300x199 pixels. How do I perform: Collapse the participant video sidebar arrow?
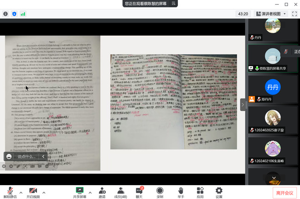243,105
